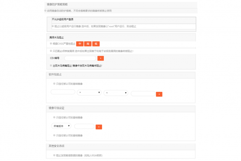Open the ">" operator dropdown
The image size is (241, 161).
pyautogui.click(x=89, y=93)
